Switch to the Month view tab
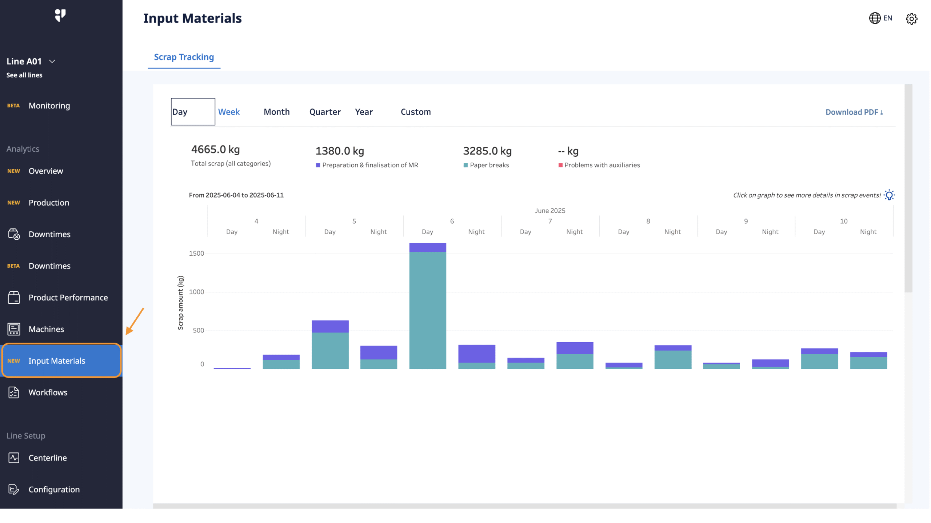Image resolution: width=931 pixels, height=523 pixels. point(276,112)
